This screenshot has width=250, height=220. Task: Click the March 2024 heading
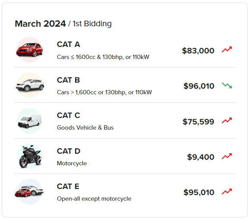tap(40, 24)
